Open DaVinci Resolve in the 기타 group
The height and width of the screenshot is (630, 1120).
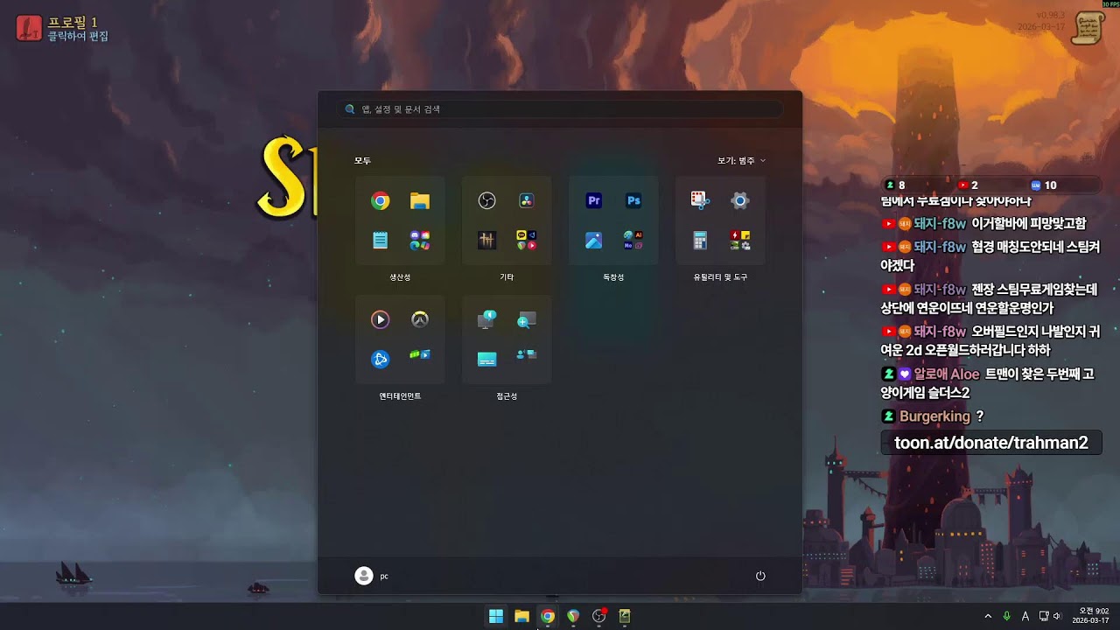pos(527,201)
